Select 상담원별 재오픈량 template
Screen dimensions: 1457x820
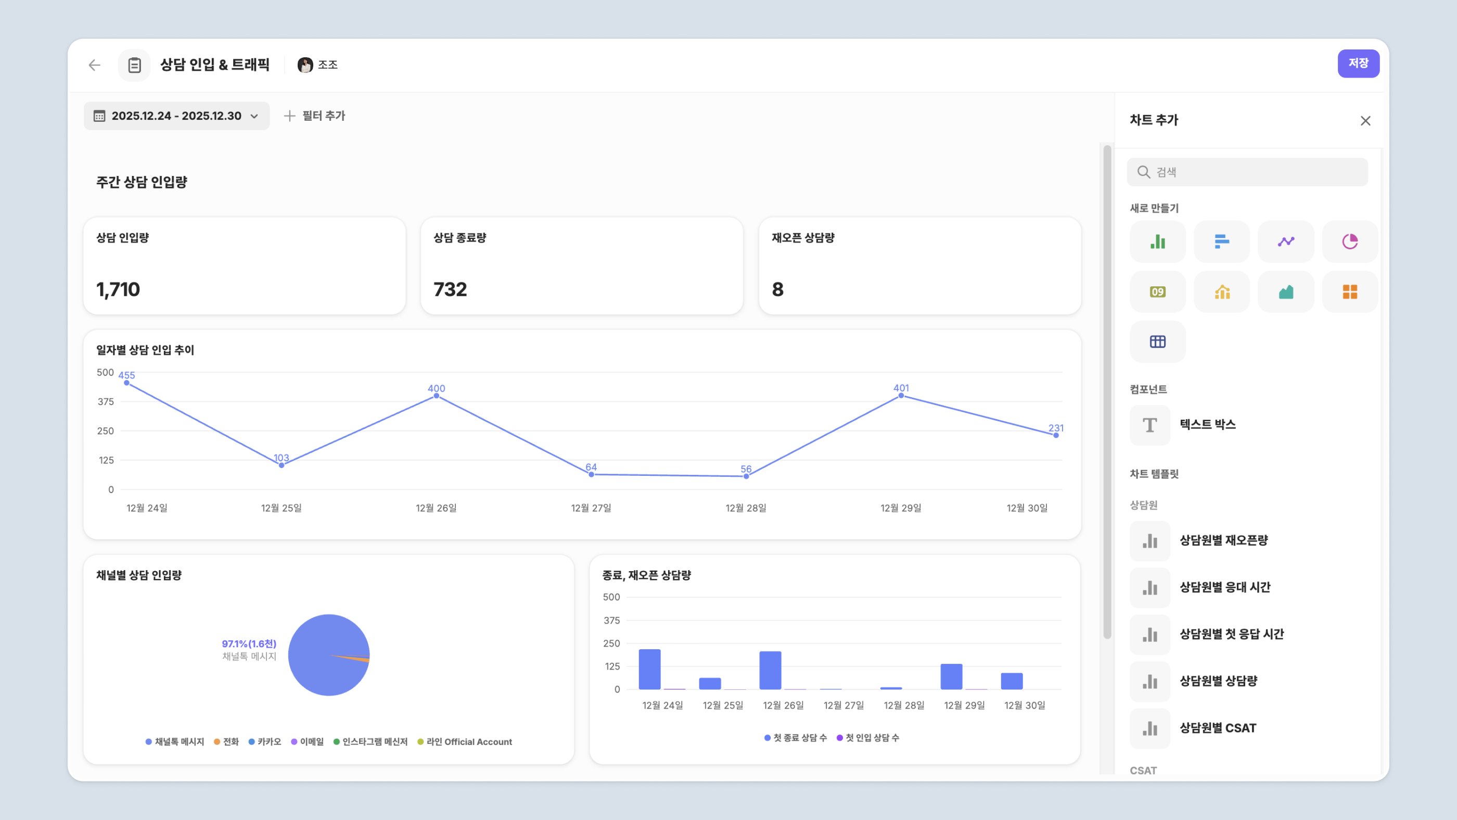point(1223,540)
